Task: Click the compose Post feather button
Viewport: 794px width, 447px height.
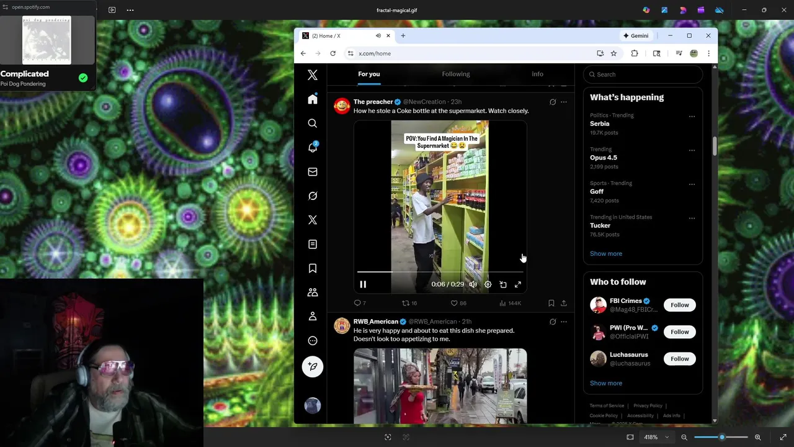Action: (x=313, y=366)
